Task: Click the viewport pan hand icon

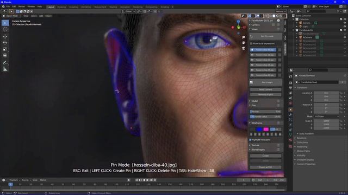Action: pos(244,42)
